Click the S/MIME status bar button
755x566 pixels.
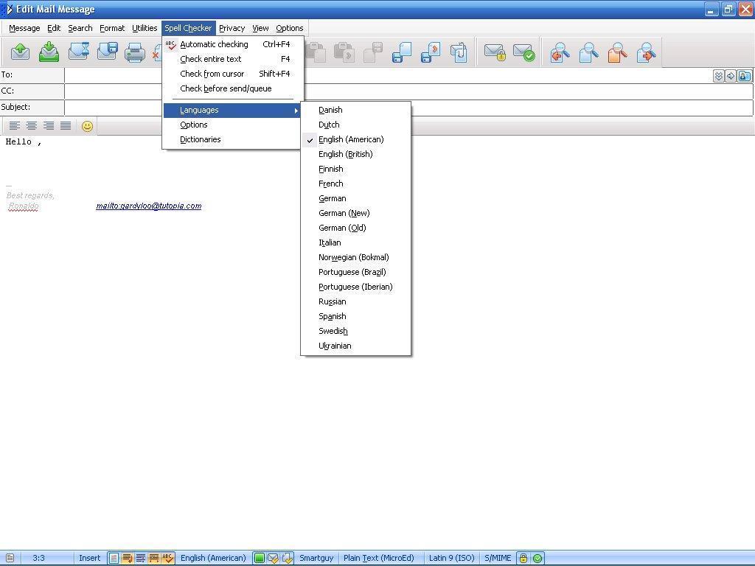(x=498, y=558)
